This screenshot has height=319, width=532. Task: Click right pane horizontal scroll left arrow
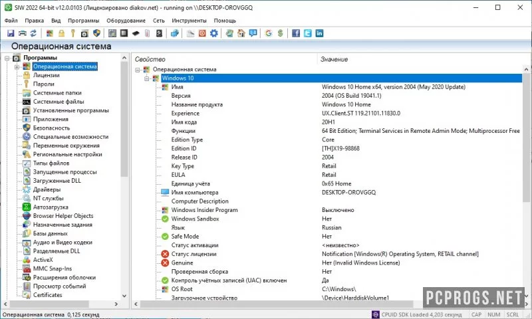136,304
